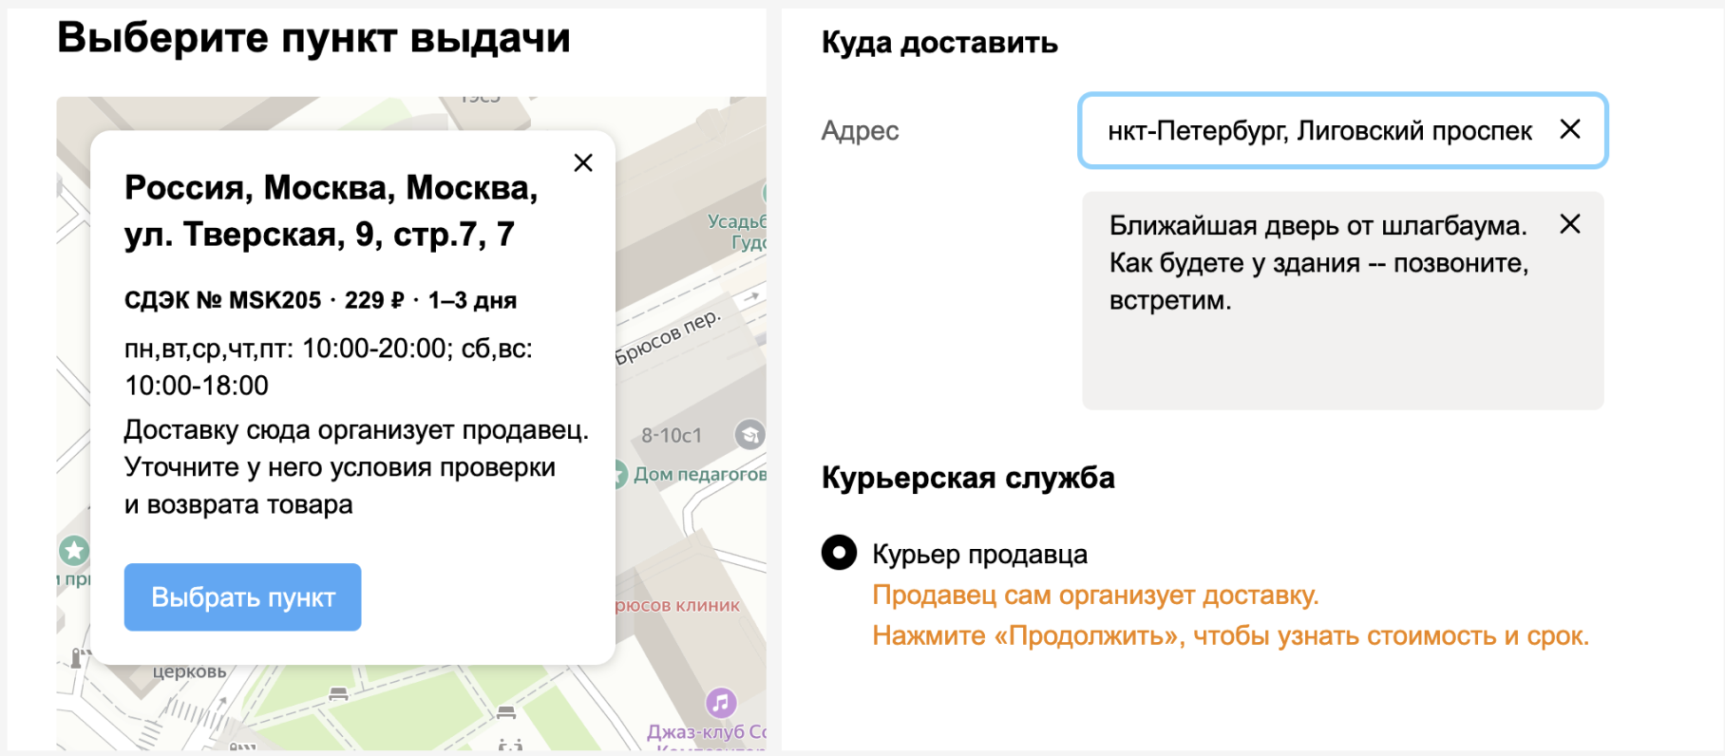Image resolution: width=1725 pixels, height=756 pixels.
Task: Click right bench icon in the park
Action: click(x=506, y=711)
